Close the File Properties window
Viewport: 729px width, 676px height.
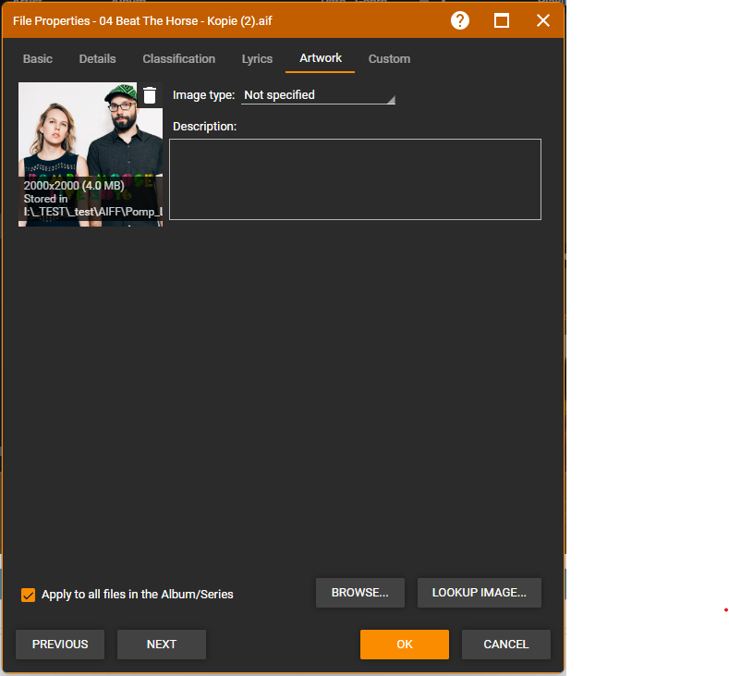543,20
